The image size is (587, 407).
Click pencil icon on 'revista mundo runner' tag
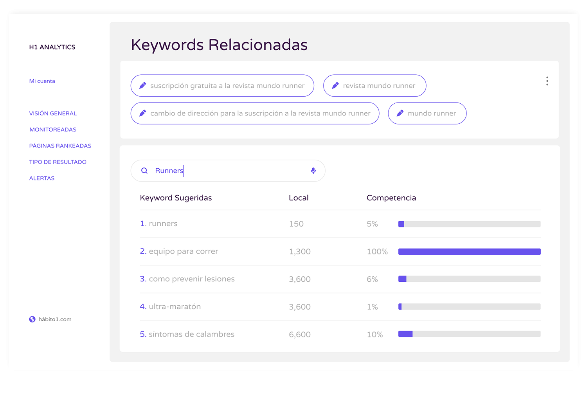tap(335, 85)
